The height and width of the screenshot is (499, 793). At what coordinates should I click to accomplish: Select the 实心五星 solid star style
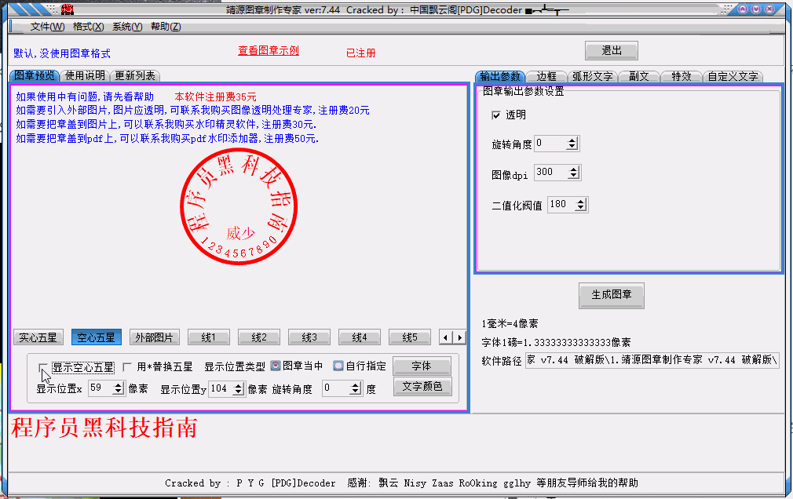tap(38, 337)
